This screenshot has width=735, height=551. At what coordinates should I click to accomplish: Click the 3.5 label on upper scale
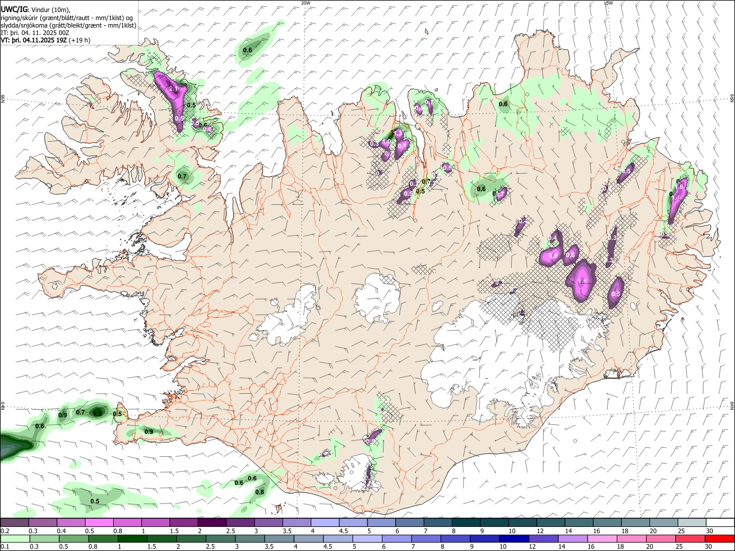[x=287, y=531]
